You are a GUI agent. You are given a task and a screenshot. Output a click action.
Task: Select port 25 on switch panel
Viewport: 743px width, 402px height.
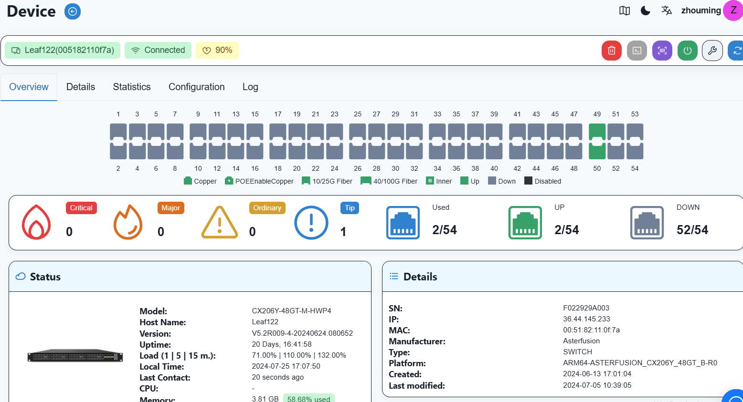coord(358,132)
